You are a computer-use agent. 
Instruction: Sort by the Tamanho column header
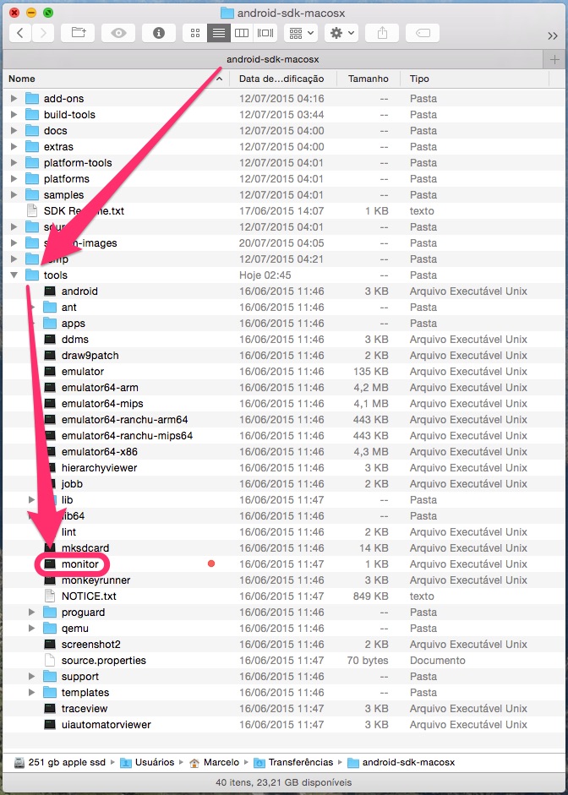pyautogui.click(x=369, y=79)
